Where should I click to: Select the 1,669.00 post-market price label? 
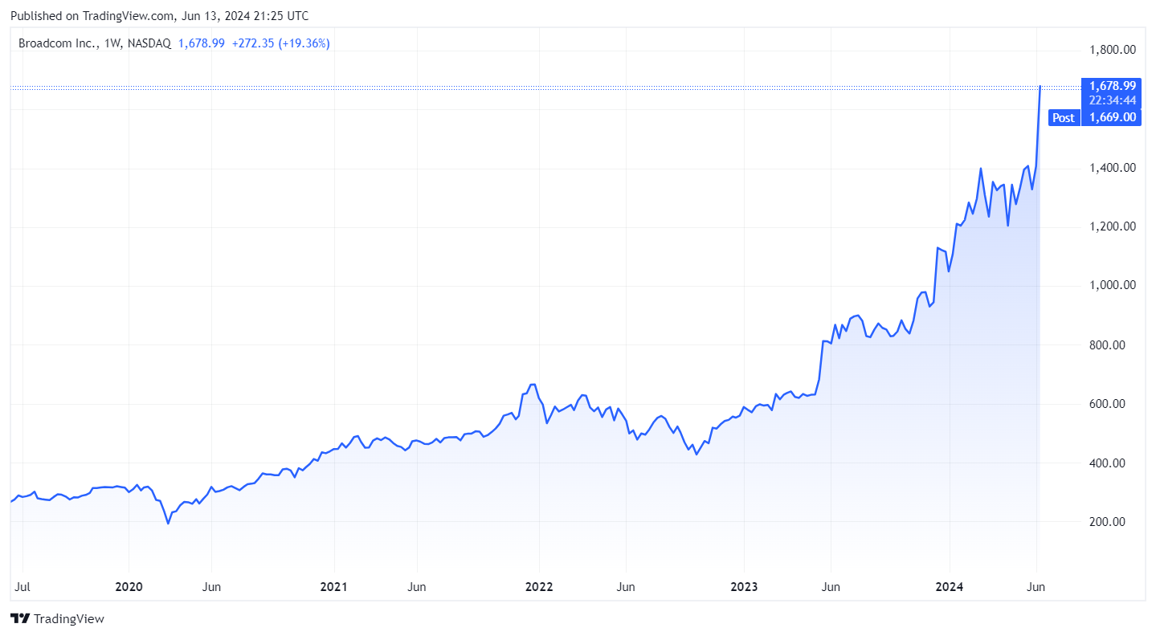coord(1113,117)
